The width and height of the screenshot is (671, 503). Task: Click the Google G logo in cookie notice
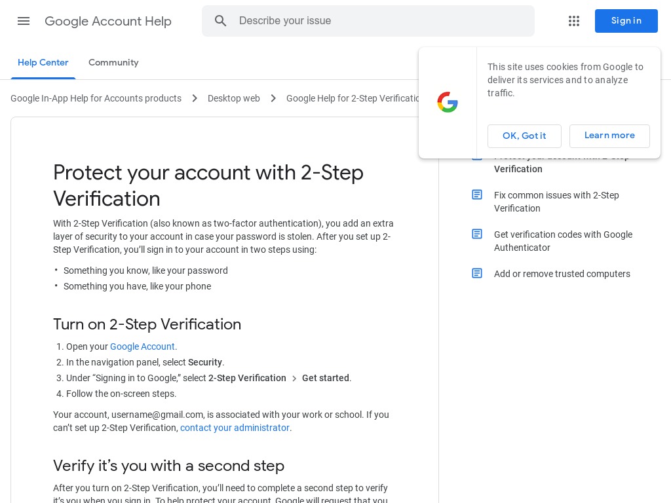click(x=448, y=102)
